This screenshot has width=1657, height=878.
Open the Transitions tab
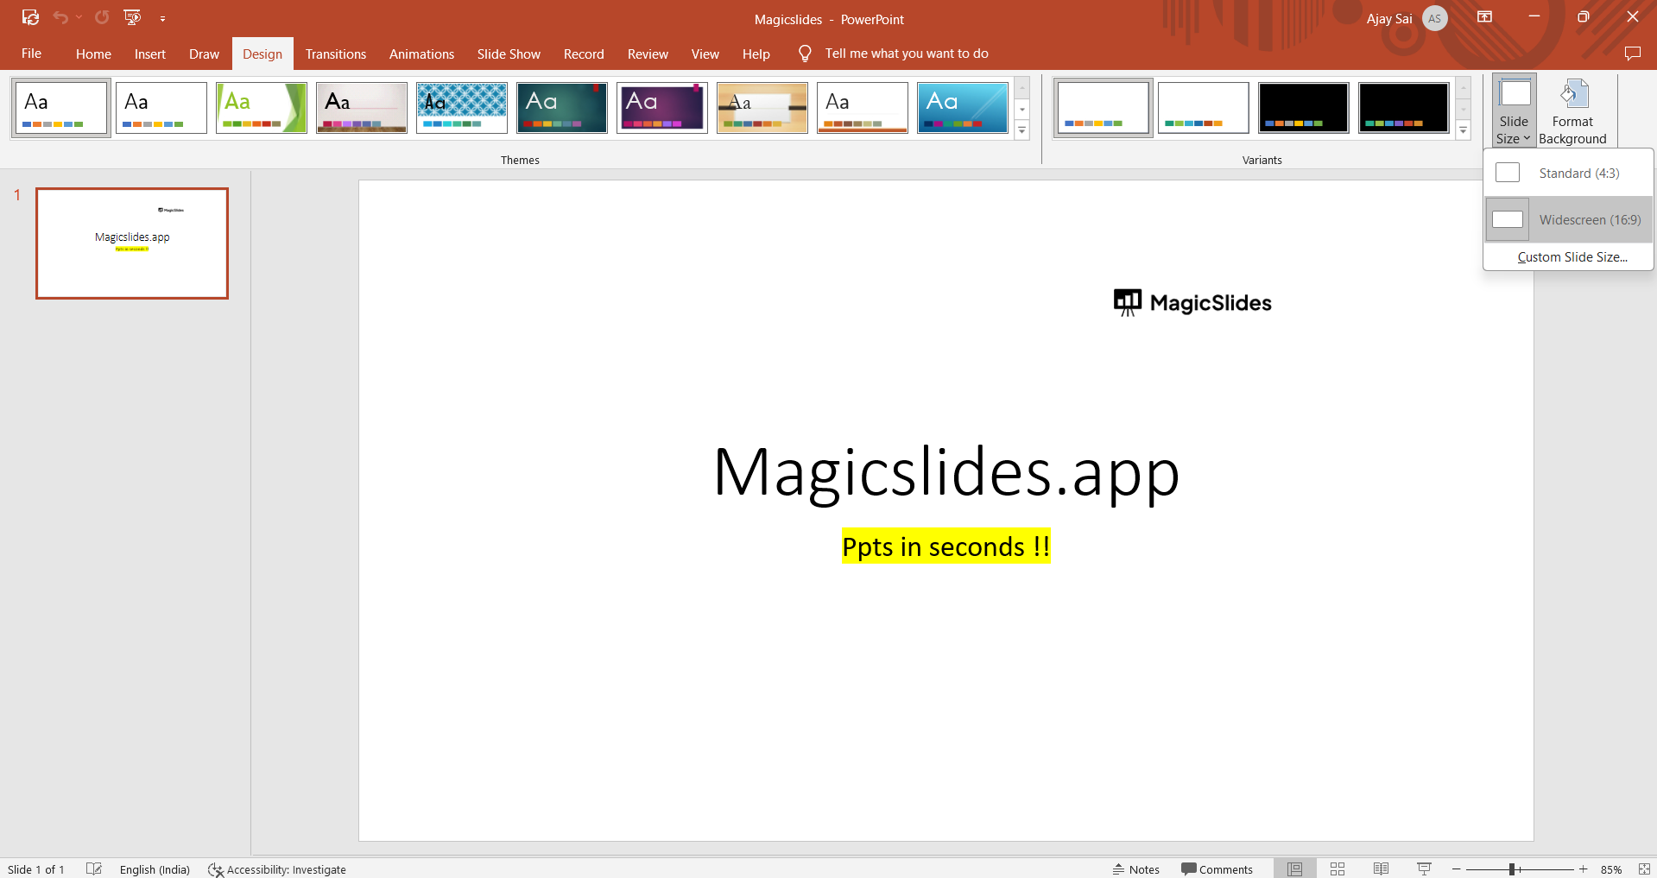[335, 54]
